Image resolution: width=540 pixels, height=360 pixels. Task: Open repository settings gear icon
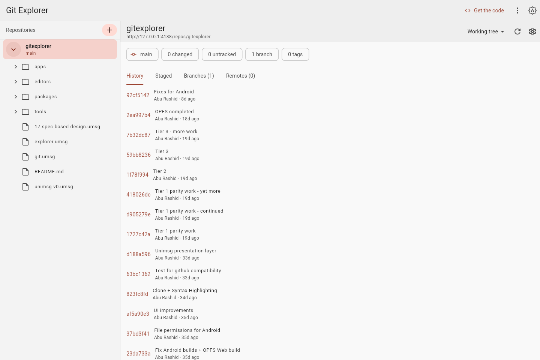(532, 31)
